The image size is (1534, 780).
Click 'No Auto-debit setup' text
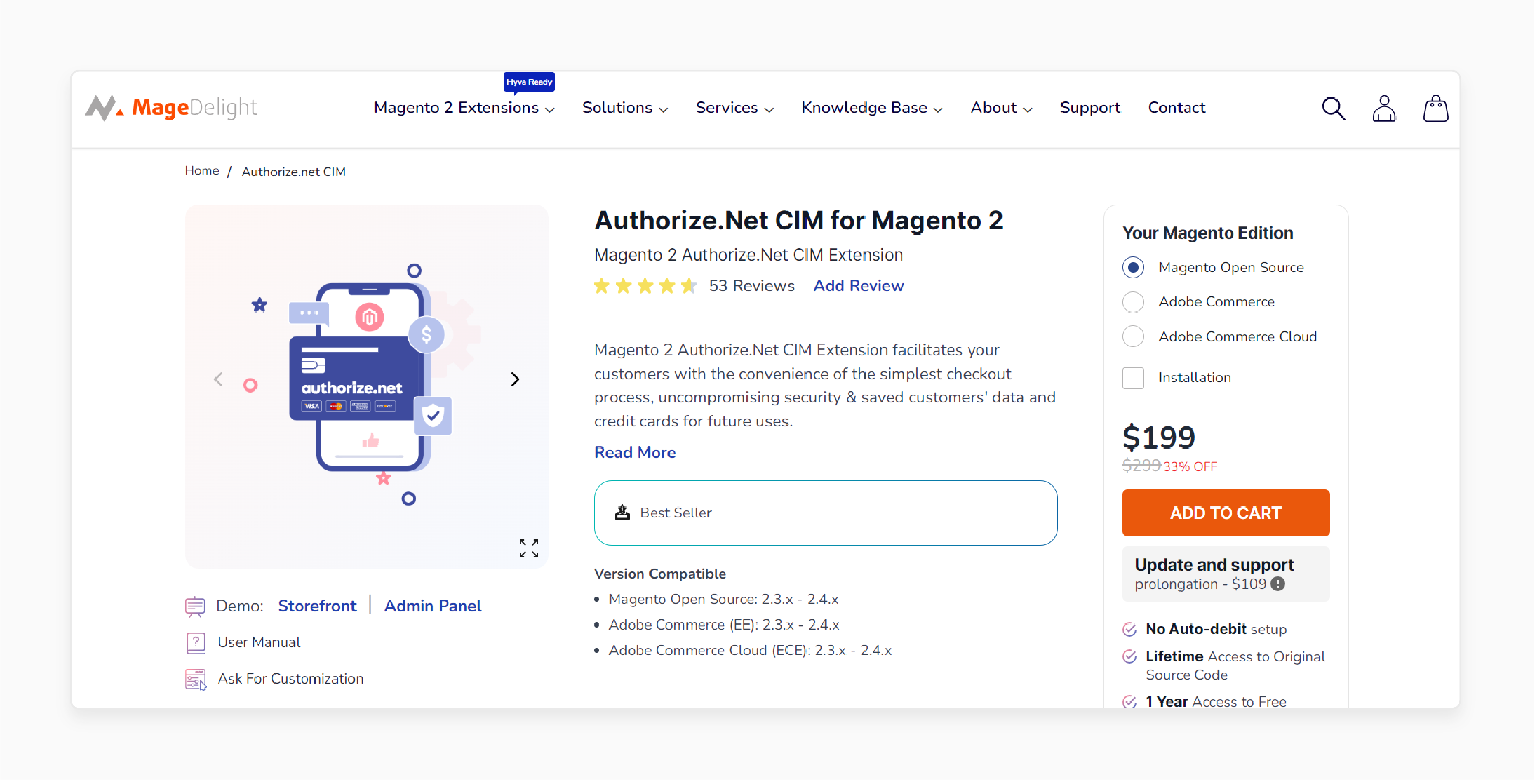coord(1215,629)
